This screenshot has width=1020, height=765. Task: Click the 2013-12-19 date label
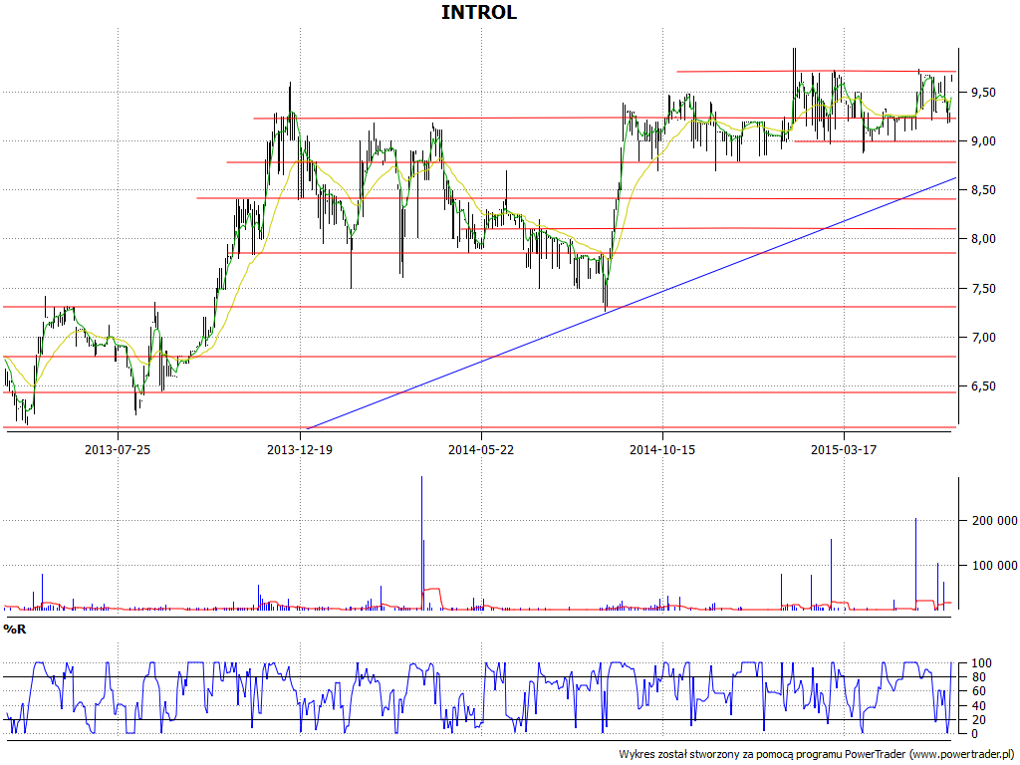300,449
